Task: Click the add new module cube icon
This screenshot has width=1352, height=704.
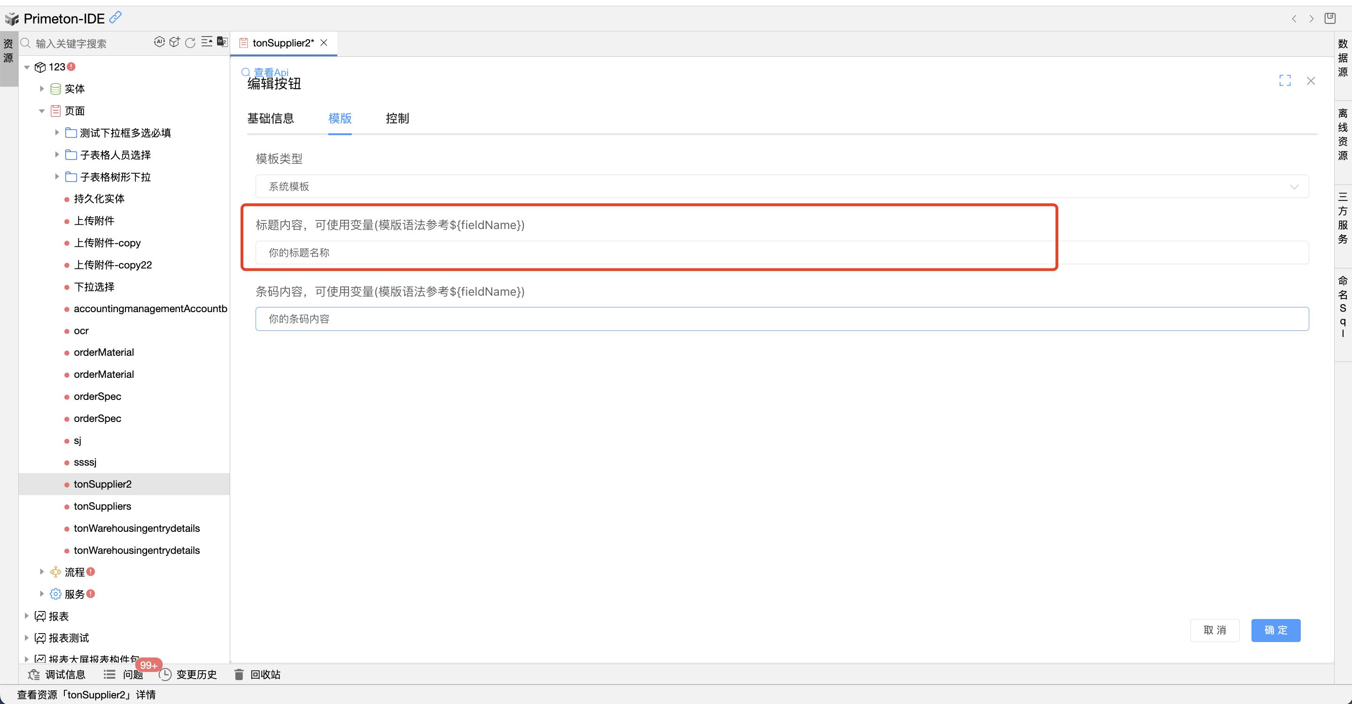Action: point(175,42)
